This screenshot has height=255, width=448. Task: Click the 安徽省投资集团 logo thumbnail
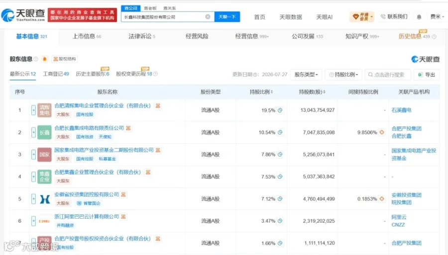[44, 199]
